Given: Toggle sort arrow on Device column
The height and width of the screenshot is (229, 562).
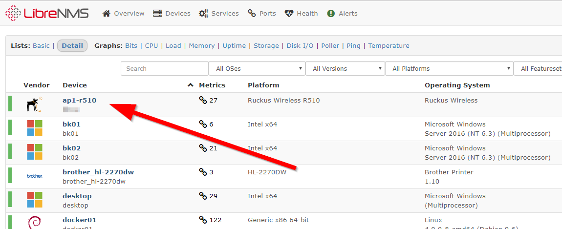Looking at the screenshot, I should [x=190, y=85].
